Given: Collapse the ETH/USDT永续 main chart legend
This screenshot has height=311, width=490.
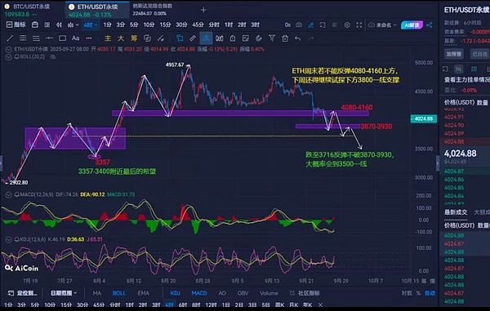Looking at the screenshot, I should click(x=9, y=49).
